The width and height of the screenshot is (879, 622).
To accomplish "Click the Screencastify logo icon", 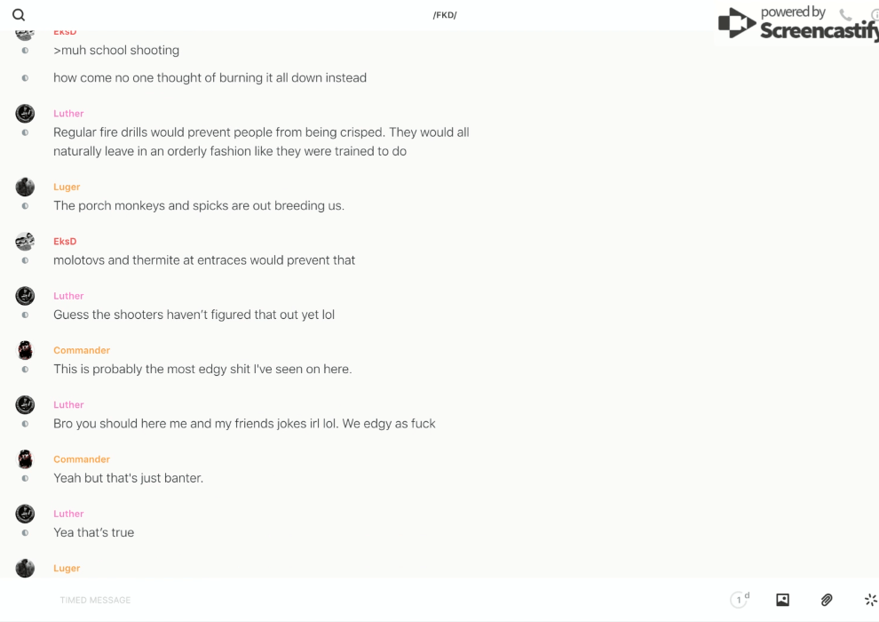I will [737, 23].
